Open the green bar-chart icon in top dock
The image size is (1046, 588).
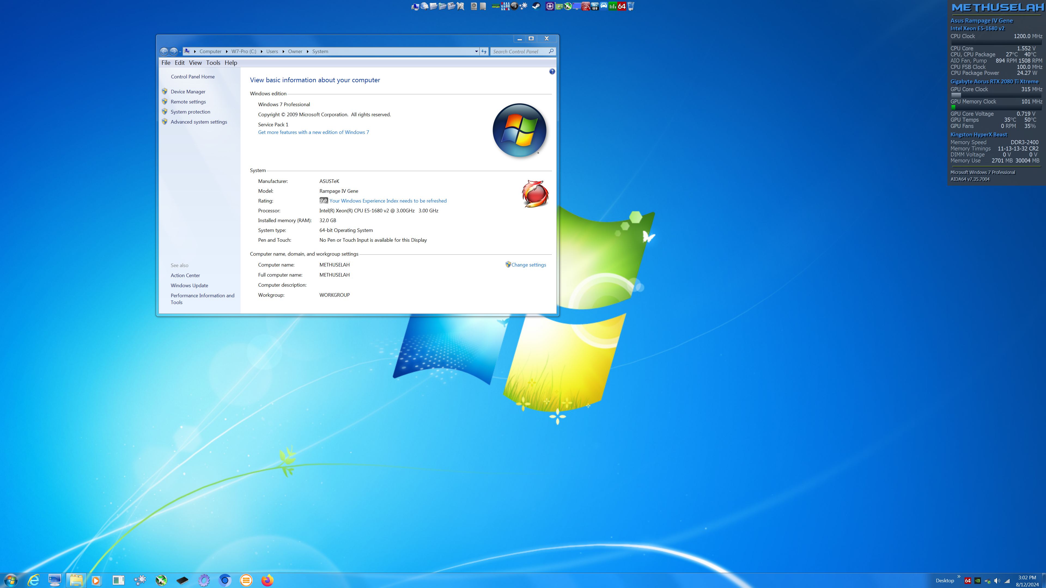613,6
